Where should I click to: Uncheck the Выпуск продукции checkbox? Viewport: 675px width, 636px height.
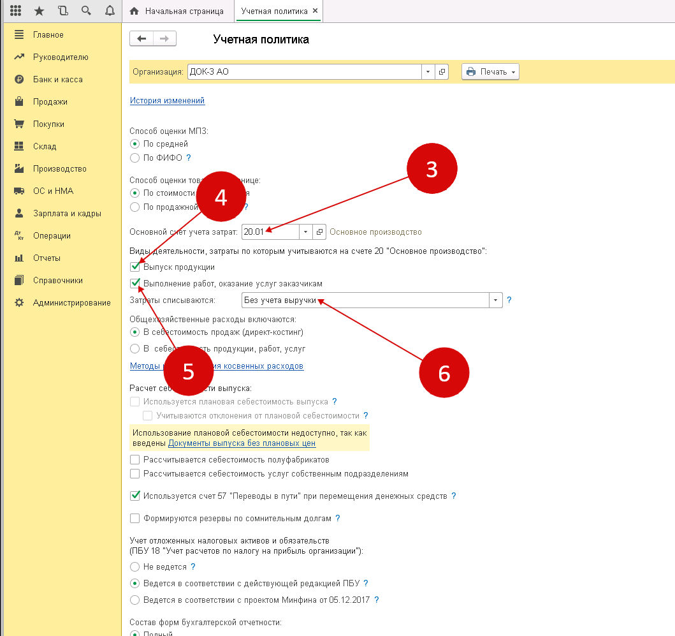click(134, 267)
